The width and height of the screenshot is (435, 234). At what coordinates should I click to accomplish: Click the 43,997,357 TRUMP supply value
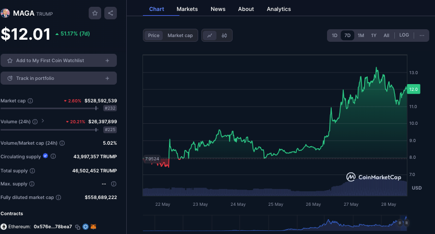95,157
